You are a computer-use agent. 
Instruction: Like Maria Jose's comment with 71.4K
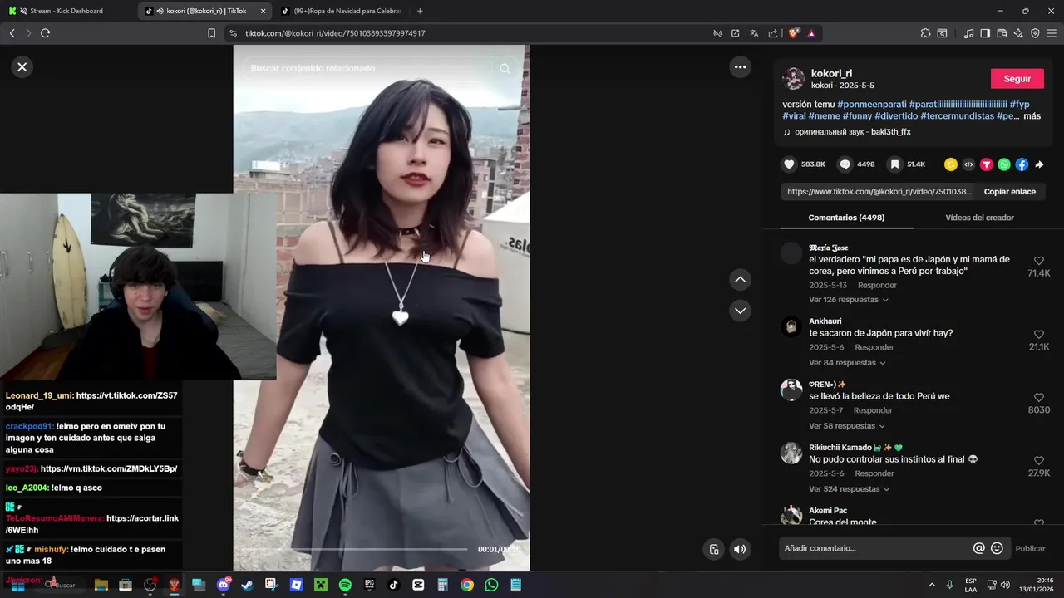coord(1038,261)
